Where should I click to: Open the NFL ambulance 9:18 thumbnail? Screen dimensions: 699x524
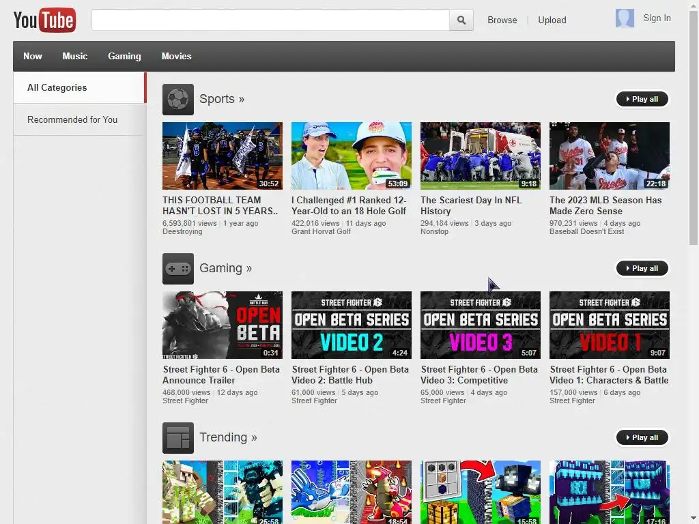pyautogui.click(x=481, y=156)
